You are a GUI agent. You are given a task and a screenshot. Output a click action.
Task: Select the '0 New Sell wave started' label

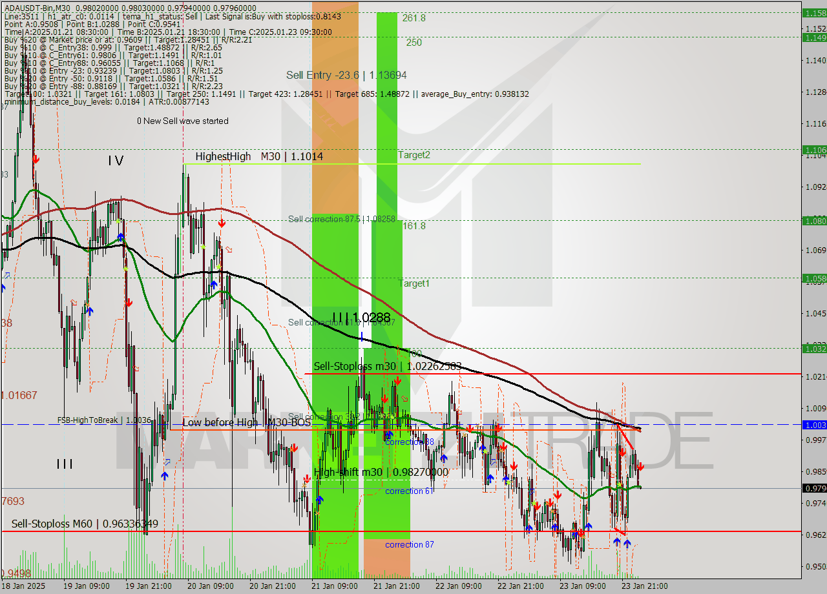[x=182, y=121]
